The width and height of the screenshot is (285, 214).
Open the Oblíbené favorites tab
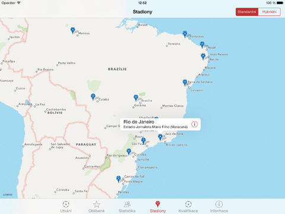pyautogui.click(x=96, y=206)
